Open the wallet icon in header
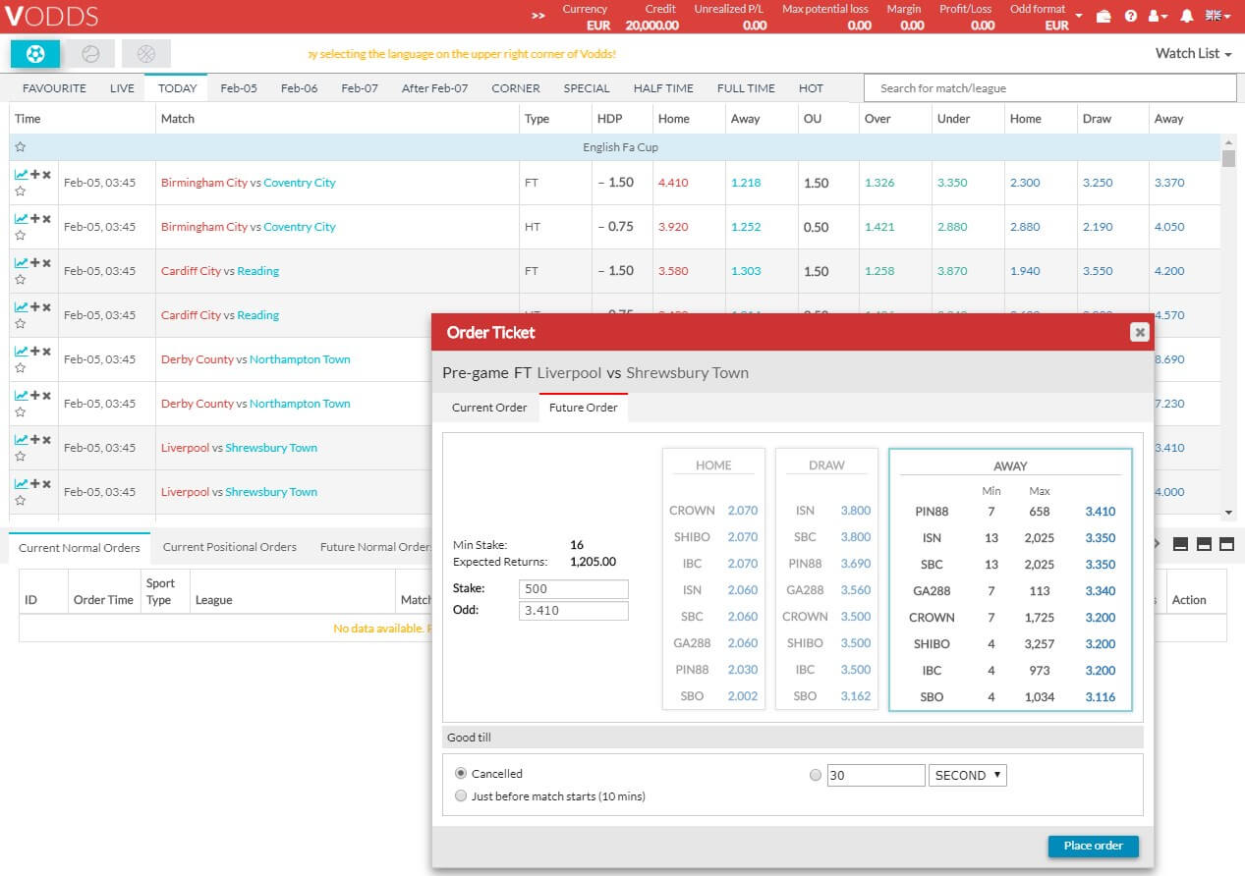1245x876 pixels. tap(1104, 17)
